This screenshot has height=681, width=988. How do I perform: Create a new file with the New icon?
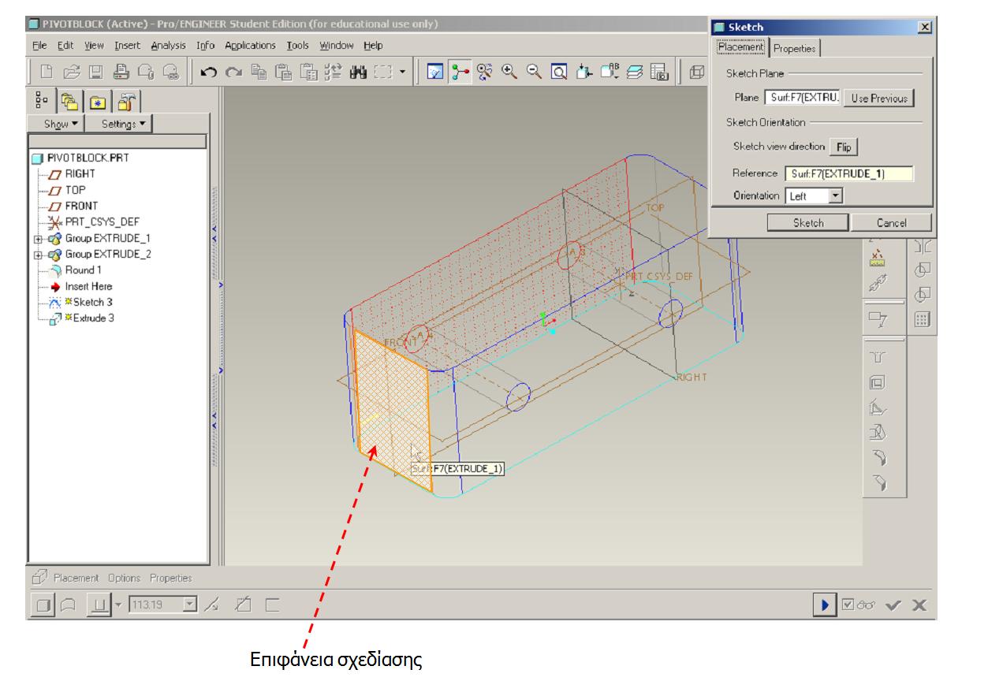(x=47, y=73)
